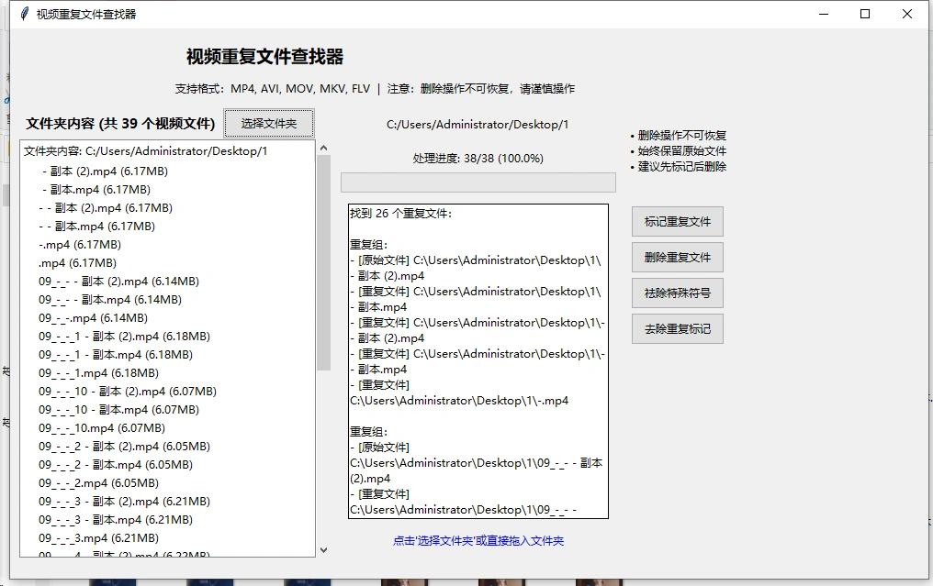Minimize the 视频重复文件查找器 window

pyautogui.click(x=823, y=14)
